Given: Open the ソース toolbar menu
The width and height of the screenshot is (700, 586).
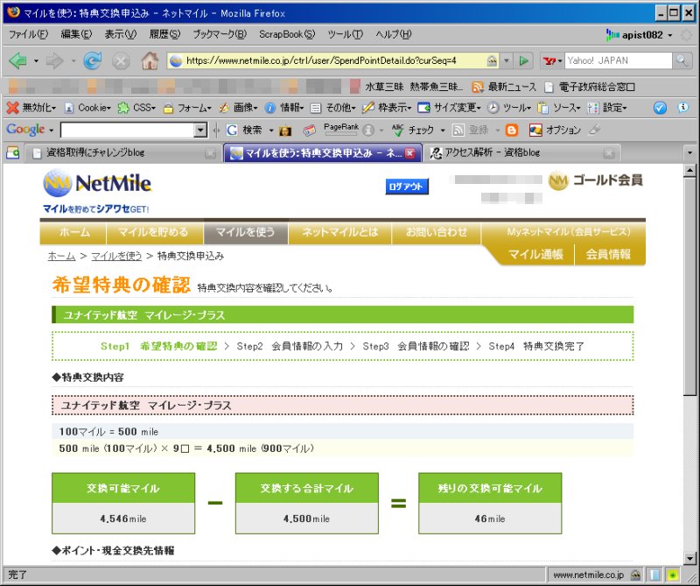Looking at the screenshot, I should point(559,108).
